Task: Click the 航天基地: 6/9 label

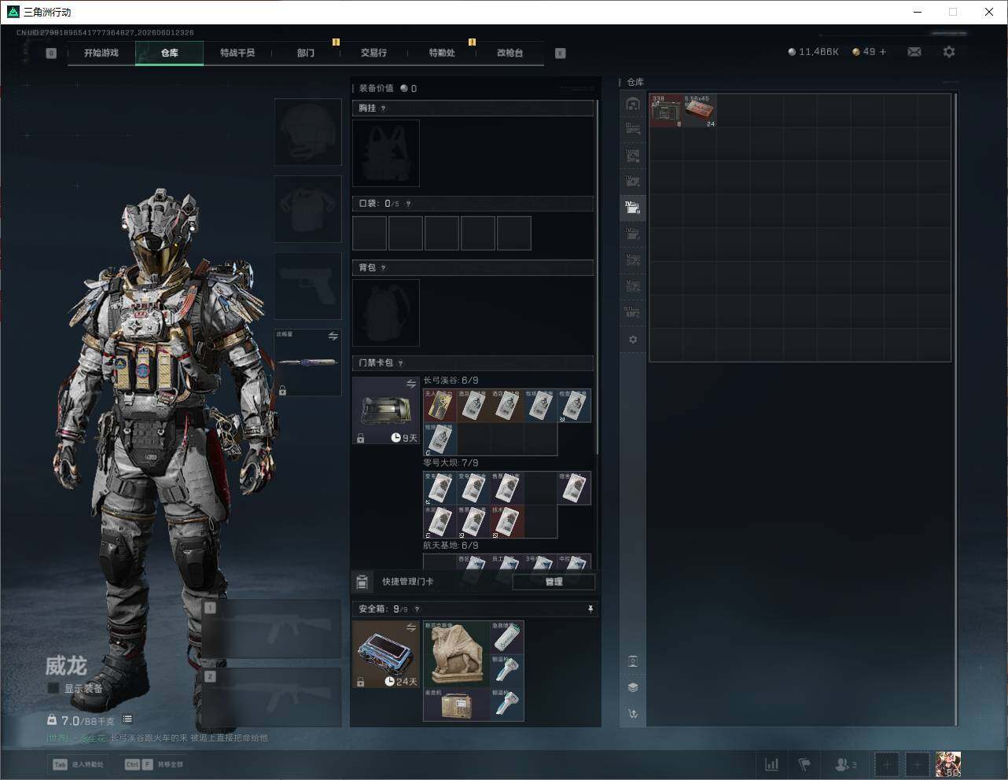Action: [451, 546]
